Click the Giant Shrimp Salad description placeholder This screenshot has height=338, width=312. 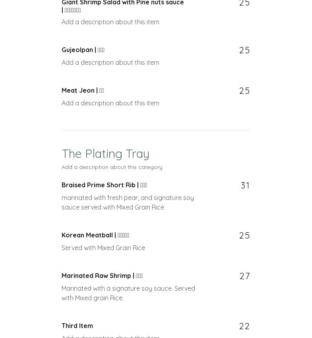click(110, 22)
